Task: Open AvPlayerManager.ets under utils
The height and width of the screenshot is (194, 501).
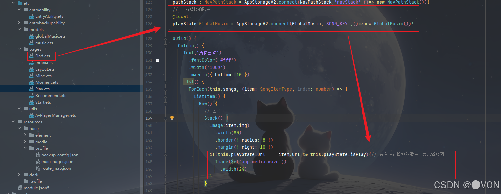Action: click(56, 115)
